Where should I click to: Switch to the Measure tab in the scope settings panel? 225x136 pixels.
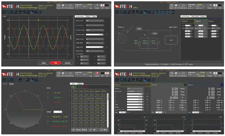(88, 16)
